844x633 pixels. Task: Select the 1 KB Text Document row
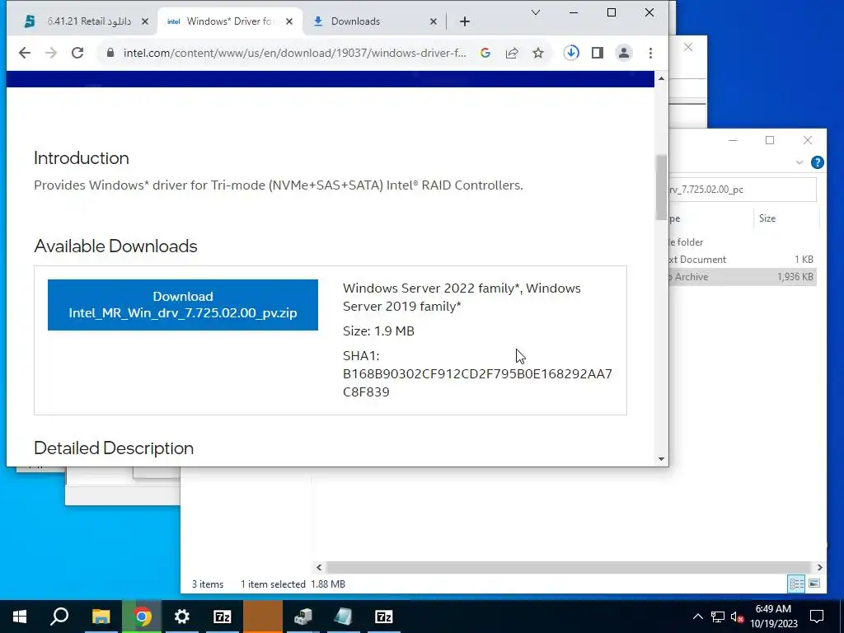tap(743, 260)
